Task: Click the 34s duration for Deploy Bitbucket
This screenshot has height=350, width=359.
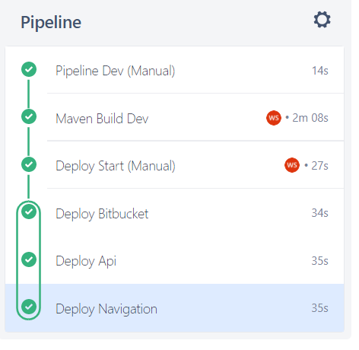Action: (x=319, y=213)
